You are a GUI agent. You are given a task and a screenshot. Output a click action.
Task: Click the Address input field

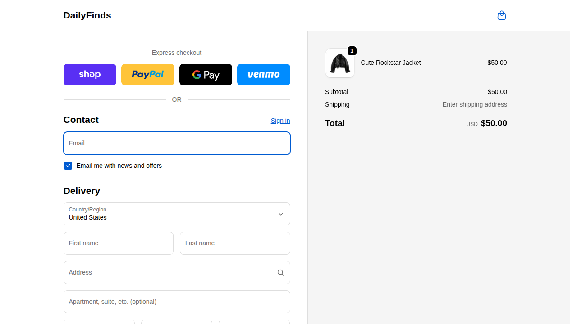pyautogui.click(x=177, y=272)
